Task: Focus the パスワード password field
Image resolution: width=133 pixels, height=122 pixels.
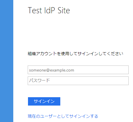Action: pos(78,81)
